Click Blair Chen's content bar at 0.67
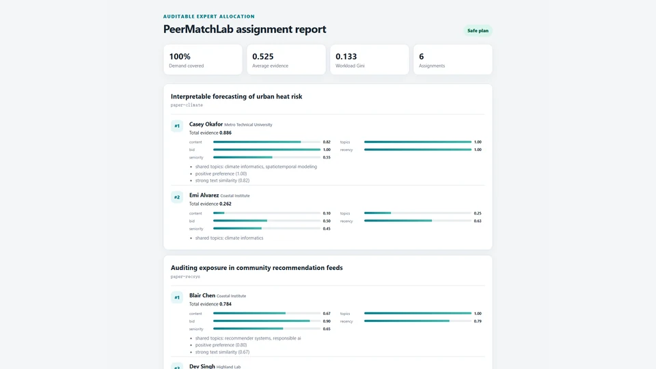Screen dimensions: 656x369 [x=267, y=314]
